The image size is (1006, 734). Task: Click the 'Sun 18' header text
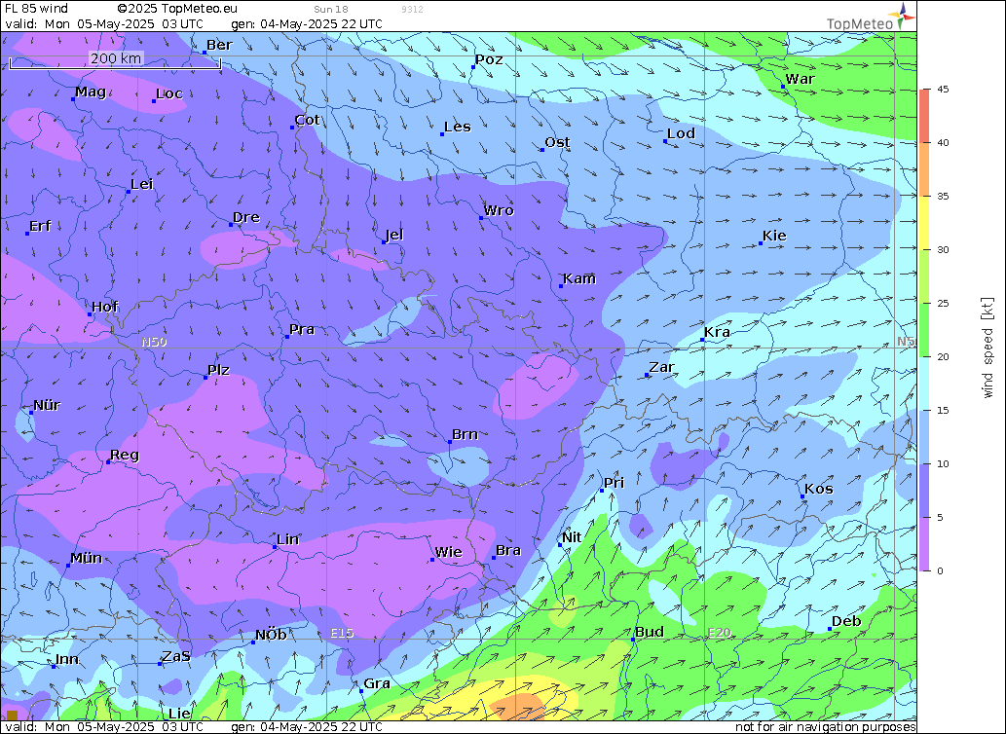click(331, 9)
